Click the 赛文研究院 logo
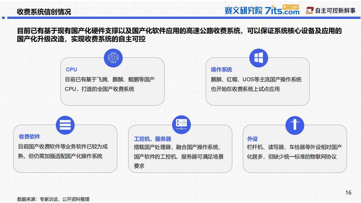The height and width of the screenshot is (203, 361). 243,10
